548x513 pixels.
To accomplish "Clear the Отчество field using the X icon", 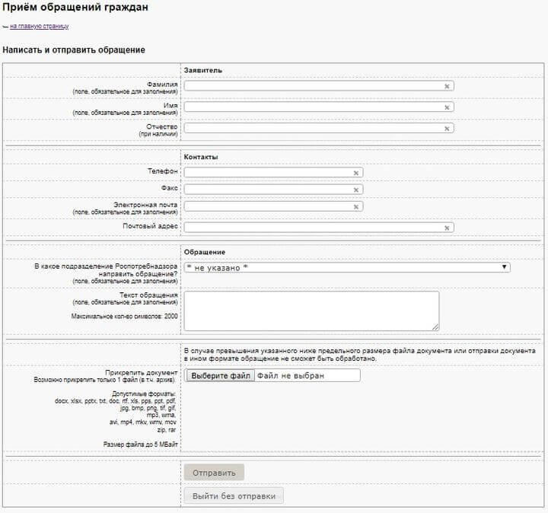I will click(x=447, y=129).
